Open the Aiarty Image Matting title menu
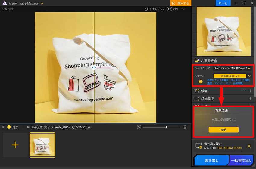This screenshot has width=256, height=169. coord(42,3)
